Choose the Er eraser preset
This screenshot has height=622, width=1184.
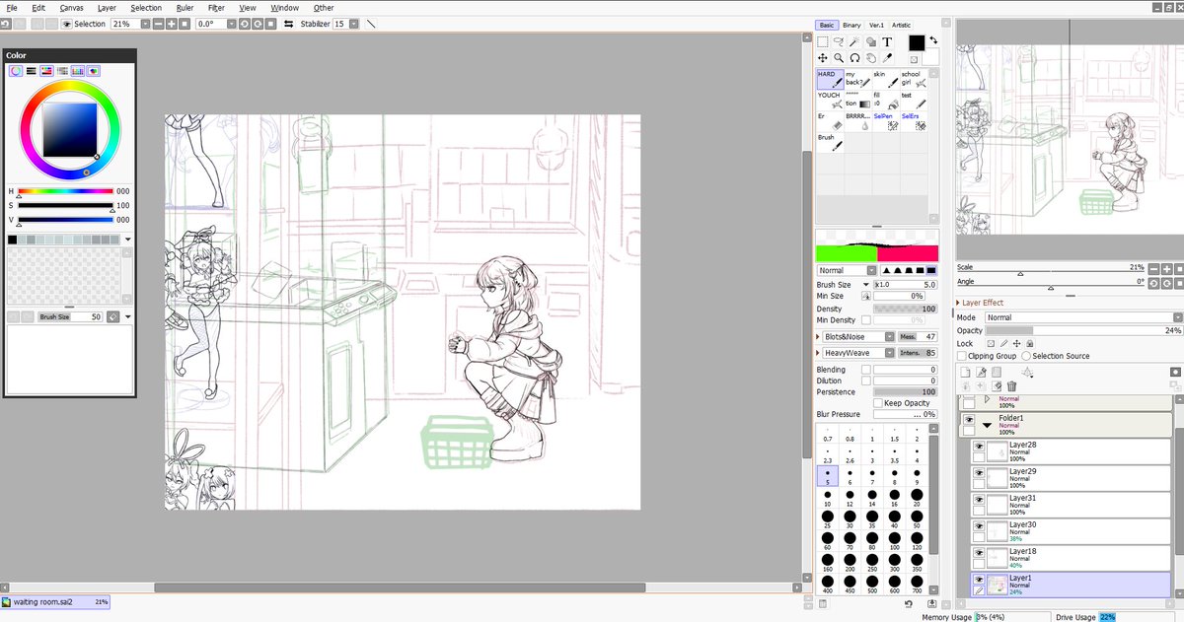(829, 121)
